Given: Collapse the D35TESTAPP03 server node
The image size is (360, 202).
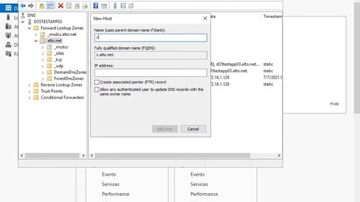Looking at the screenshot, I should pyautogui.click(x=22, y=22).
